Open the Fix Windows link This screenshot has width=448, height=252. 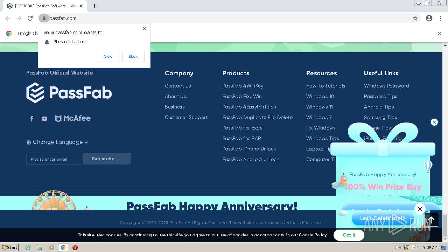coord(321,128)
